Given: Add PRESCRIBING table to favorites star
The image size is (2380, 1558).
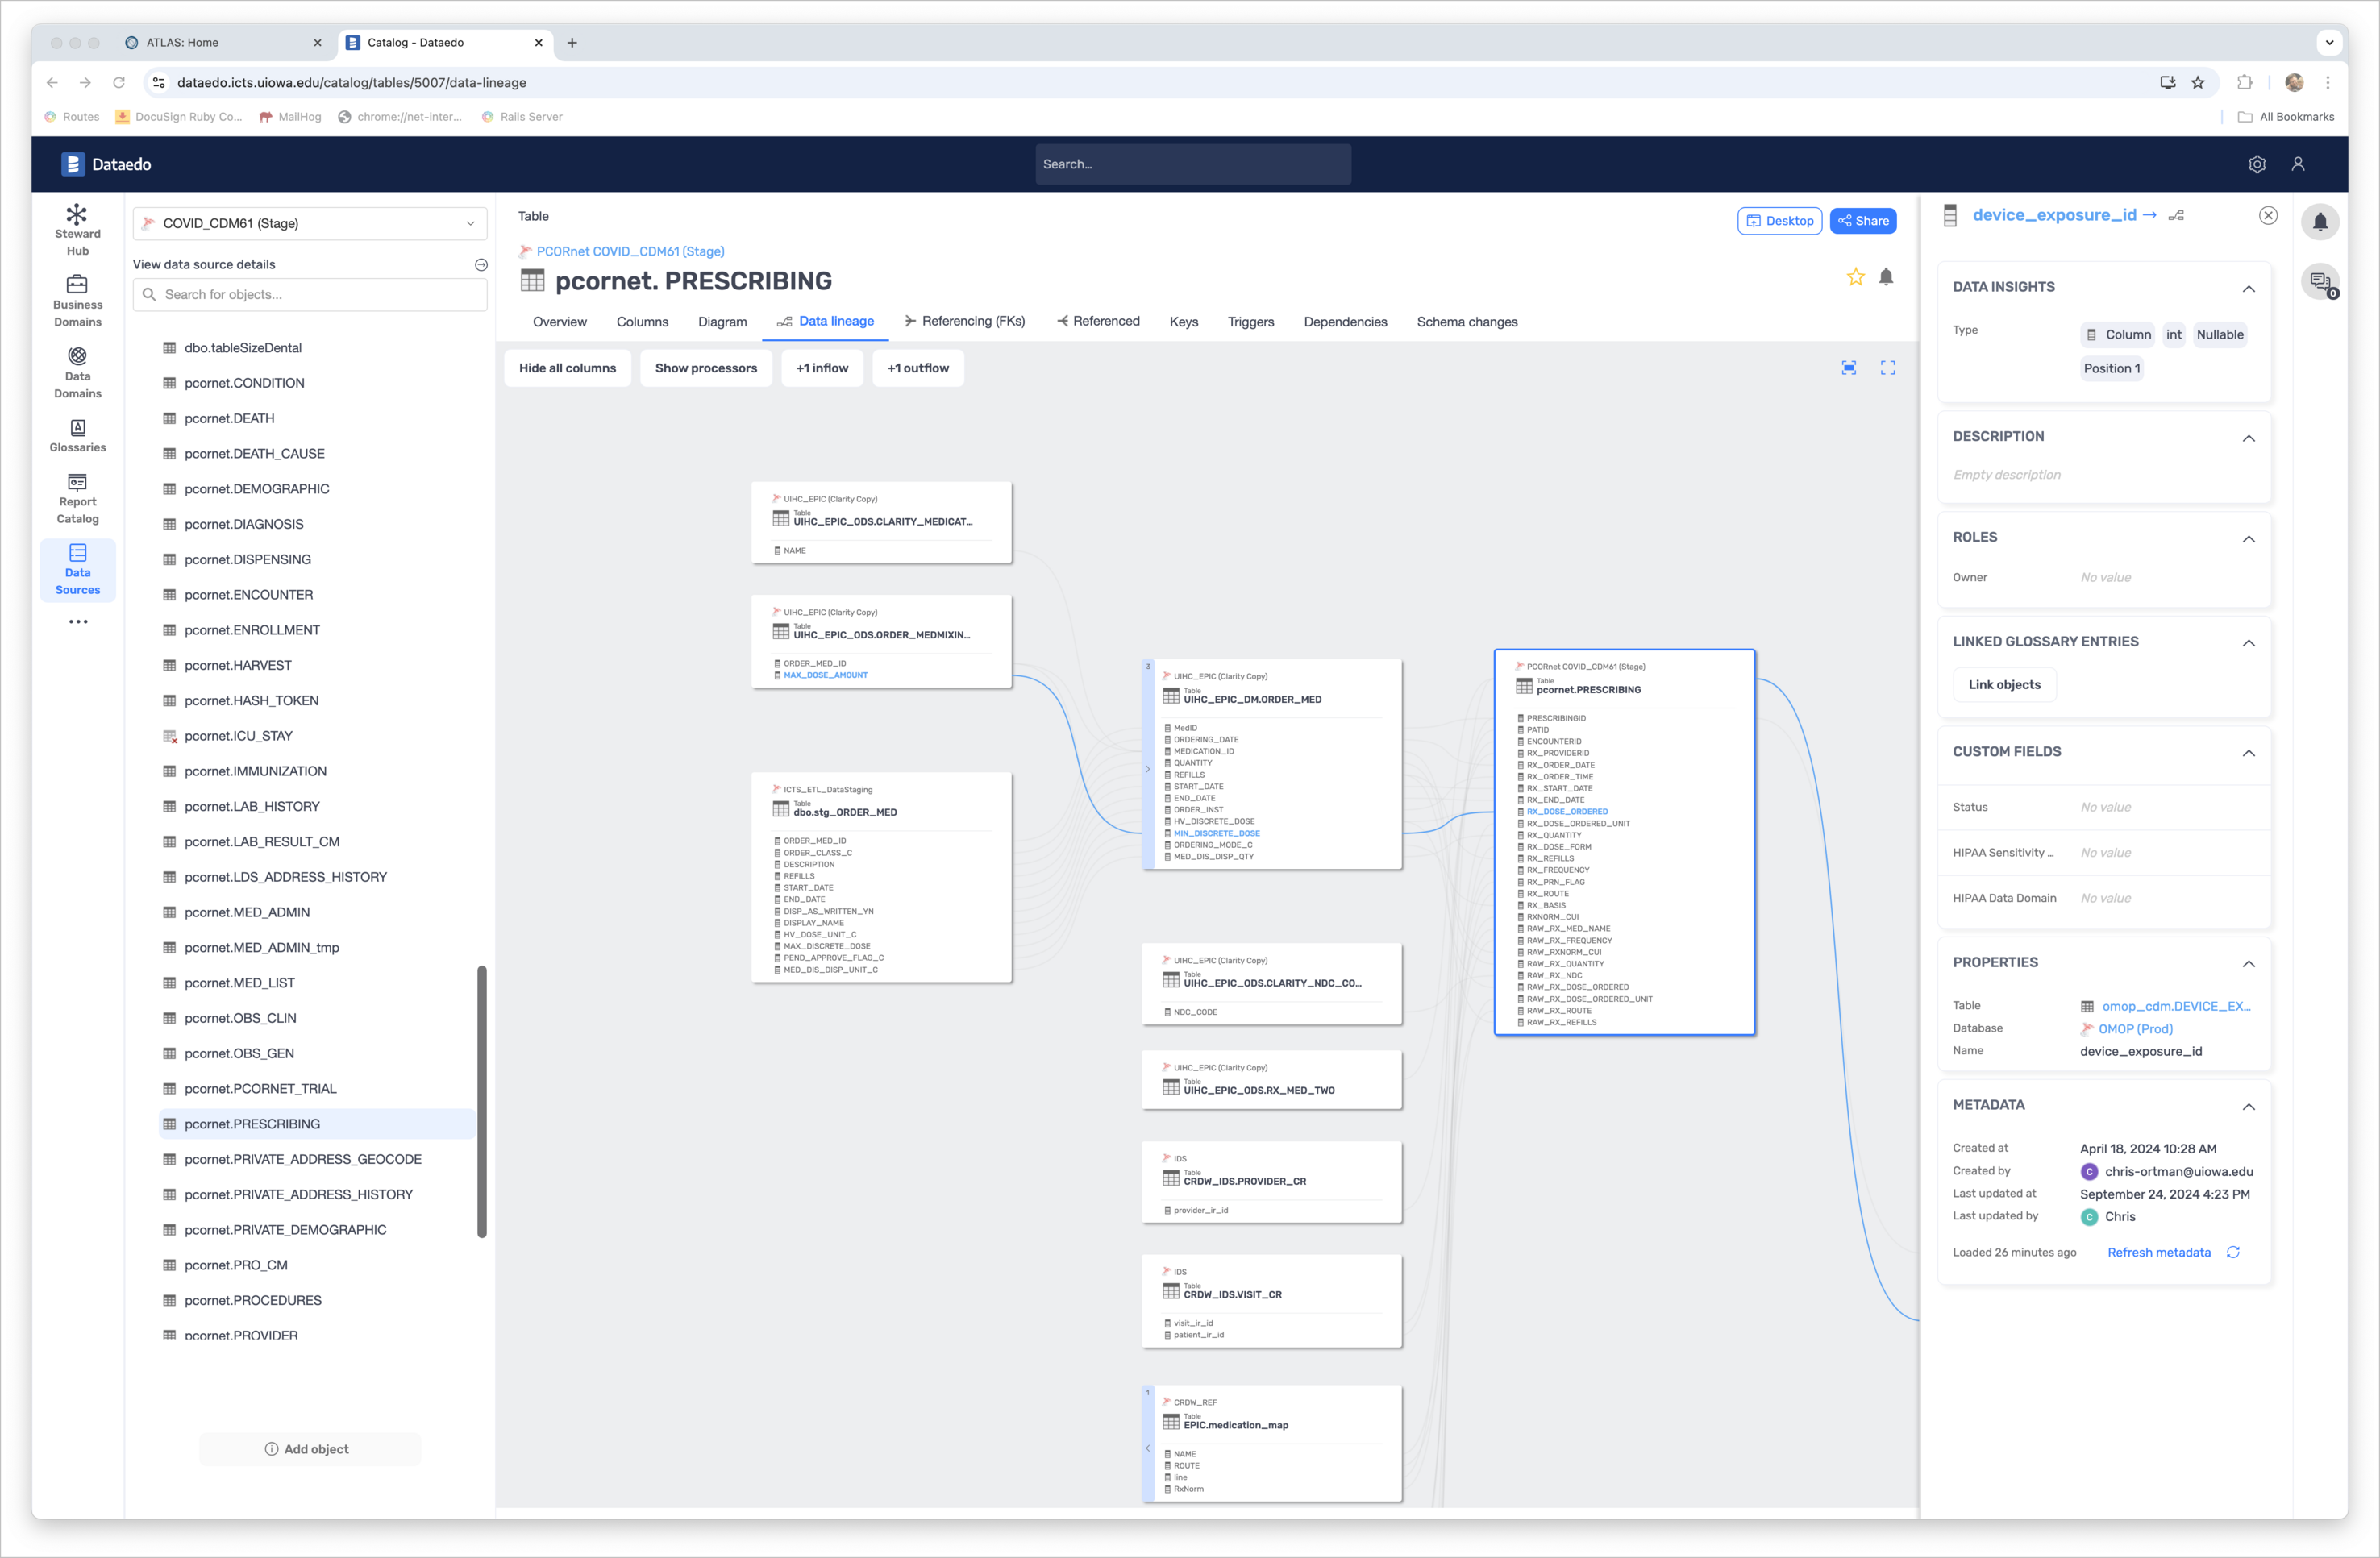Looking at the screenshot, I should click(1855, 277).
